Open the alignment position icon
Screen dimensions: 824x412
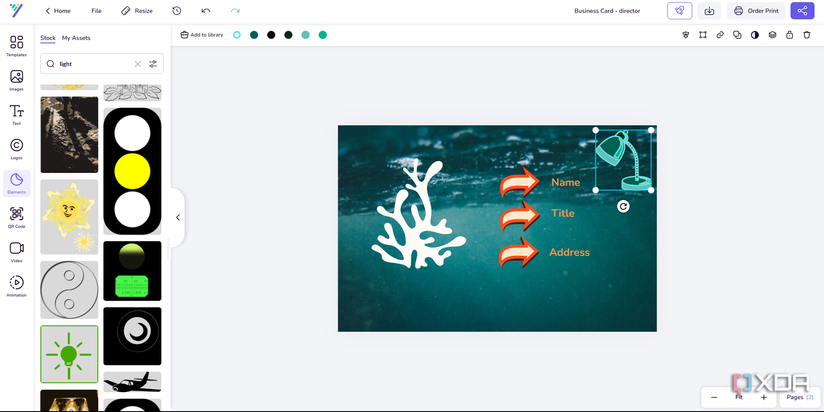pyautogui.click(x=686, y=35)
